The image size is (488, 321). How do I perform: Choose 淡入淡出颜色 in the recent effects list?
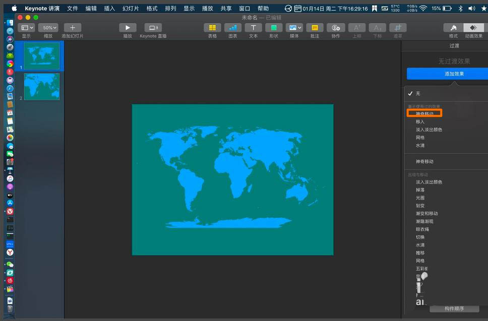[429, 130]
